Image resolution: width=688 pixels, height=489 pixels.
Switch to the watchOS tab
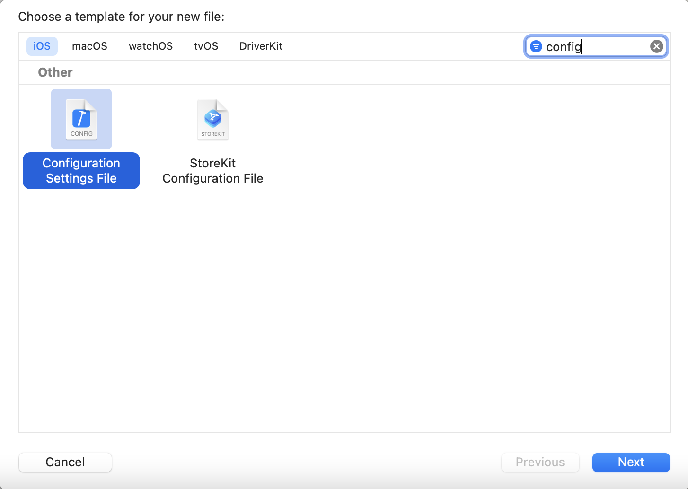tap(150, 46)
